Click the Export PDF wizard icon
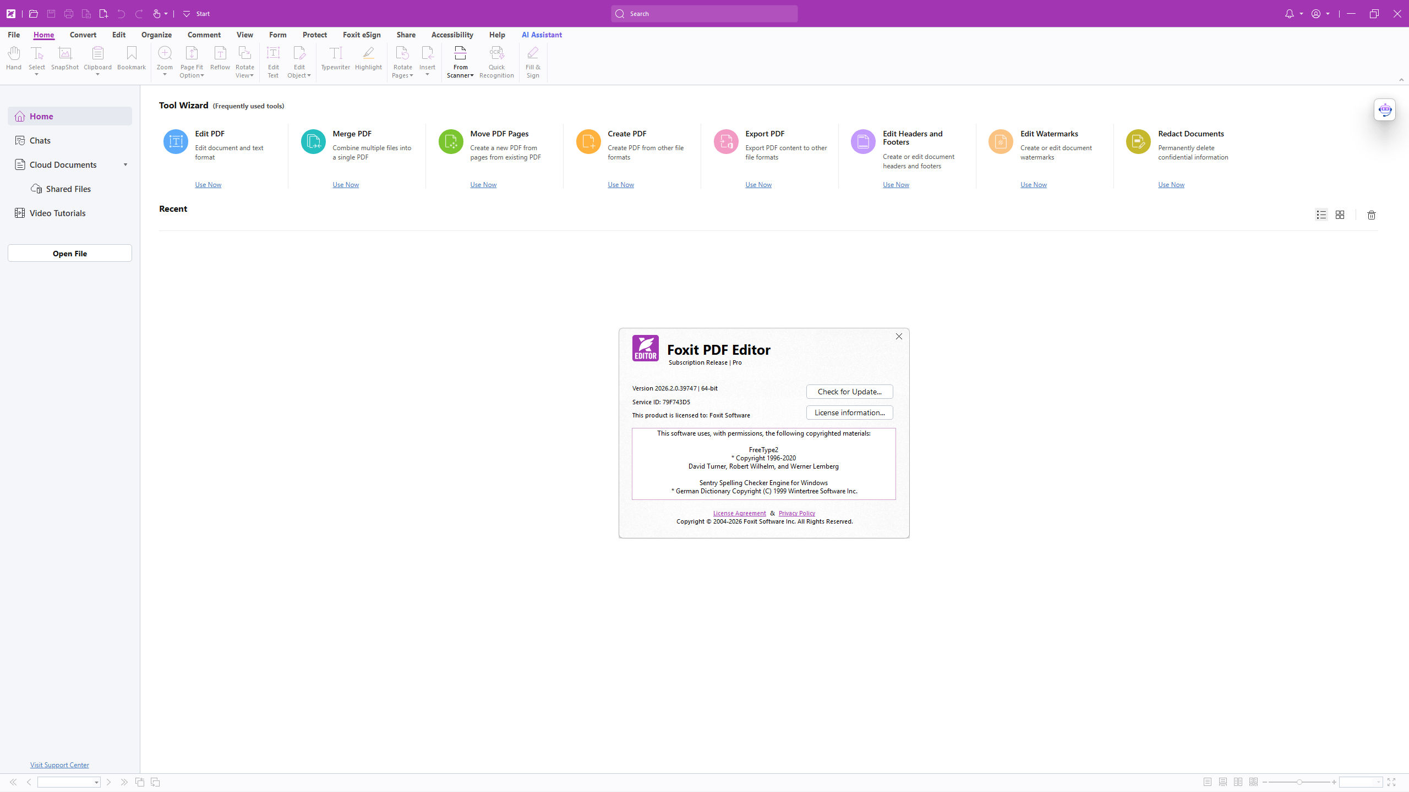Viewport: 1409px width, 792px height. pos(726,142)
